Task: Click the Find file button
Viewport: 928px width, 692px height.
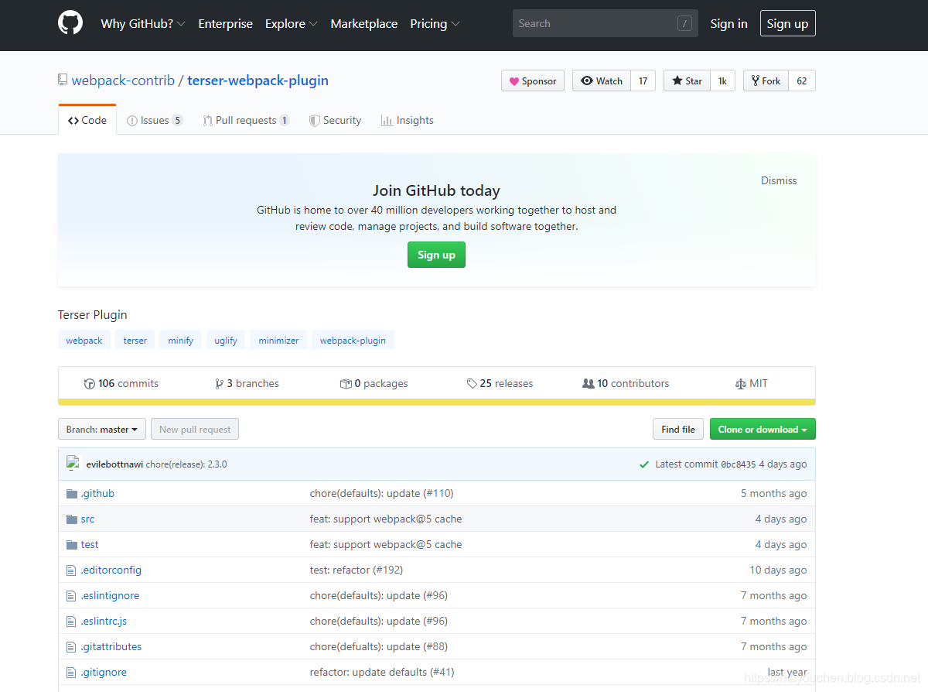Action: 678,429
